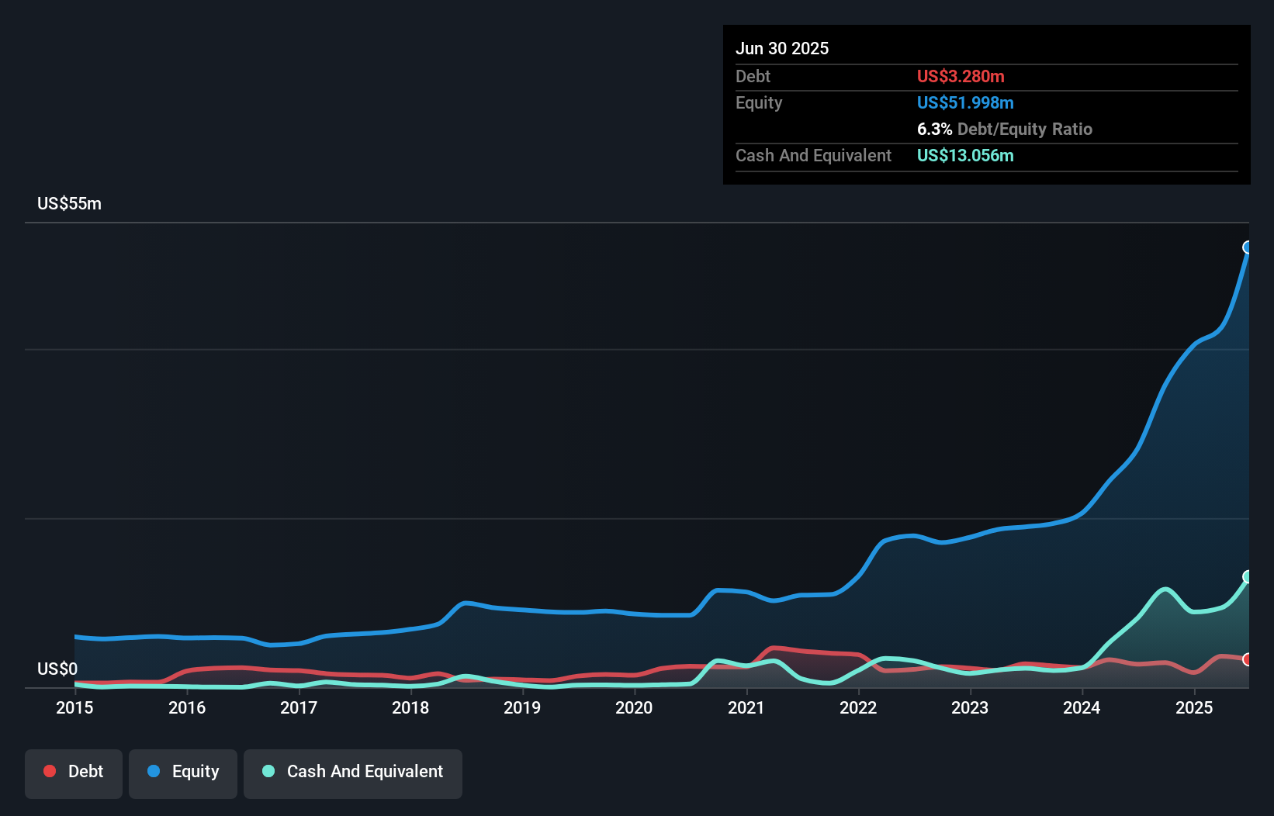The width and height of the screenshot is (1274, 816).
Task: Toggle the Equity series legend button
Action: tap(183, 773)
